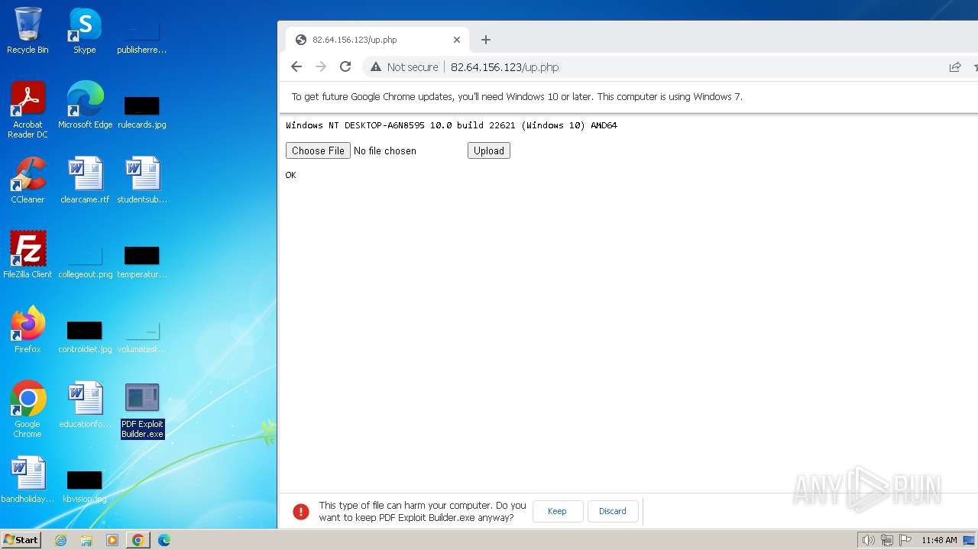
Task: Launch Skype from the desktop
Action: [85, 31]
